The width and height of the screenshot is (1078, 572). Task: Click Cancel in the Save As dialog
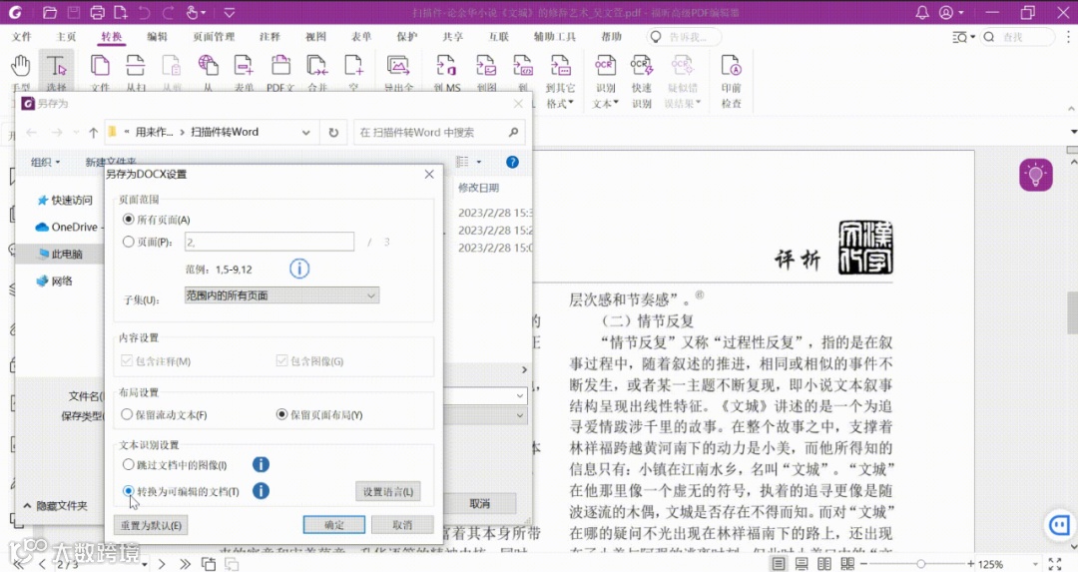coord(480,503)
